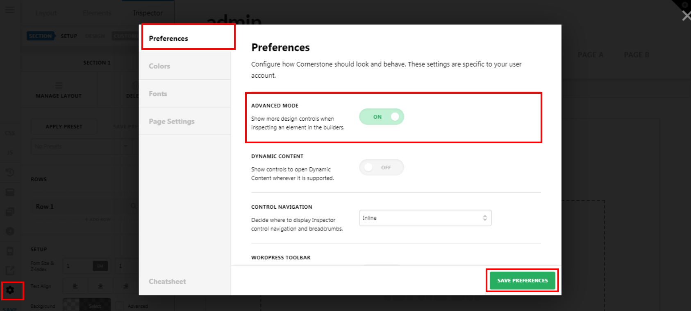Image resolution: width=691 pixels, height=311 pixels.
Task: Turn off the Advanced Mode toggle
Action: 382,117
